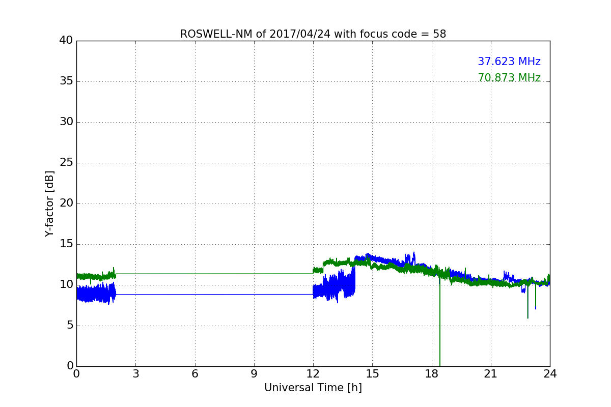Click the x-axis tick label 9
The image size is (611, 407).
[254, 374]
